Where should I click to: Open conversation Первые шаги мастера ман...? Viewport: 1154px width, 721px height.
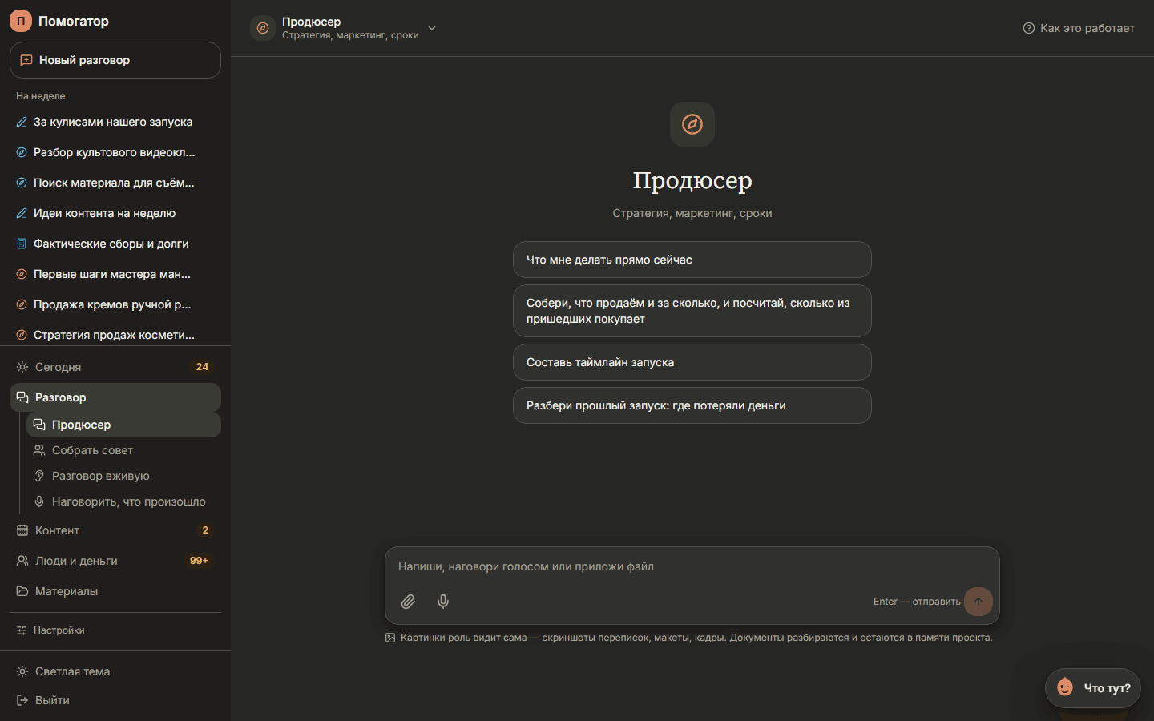click(115, 274)
